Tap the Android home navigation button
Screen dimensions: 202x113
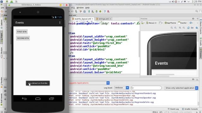[x=38, y=99]
